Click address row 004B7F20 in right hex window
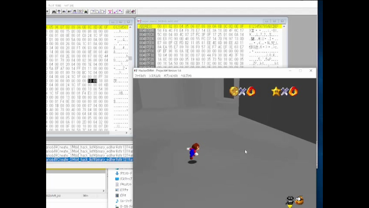 (146, 59)
